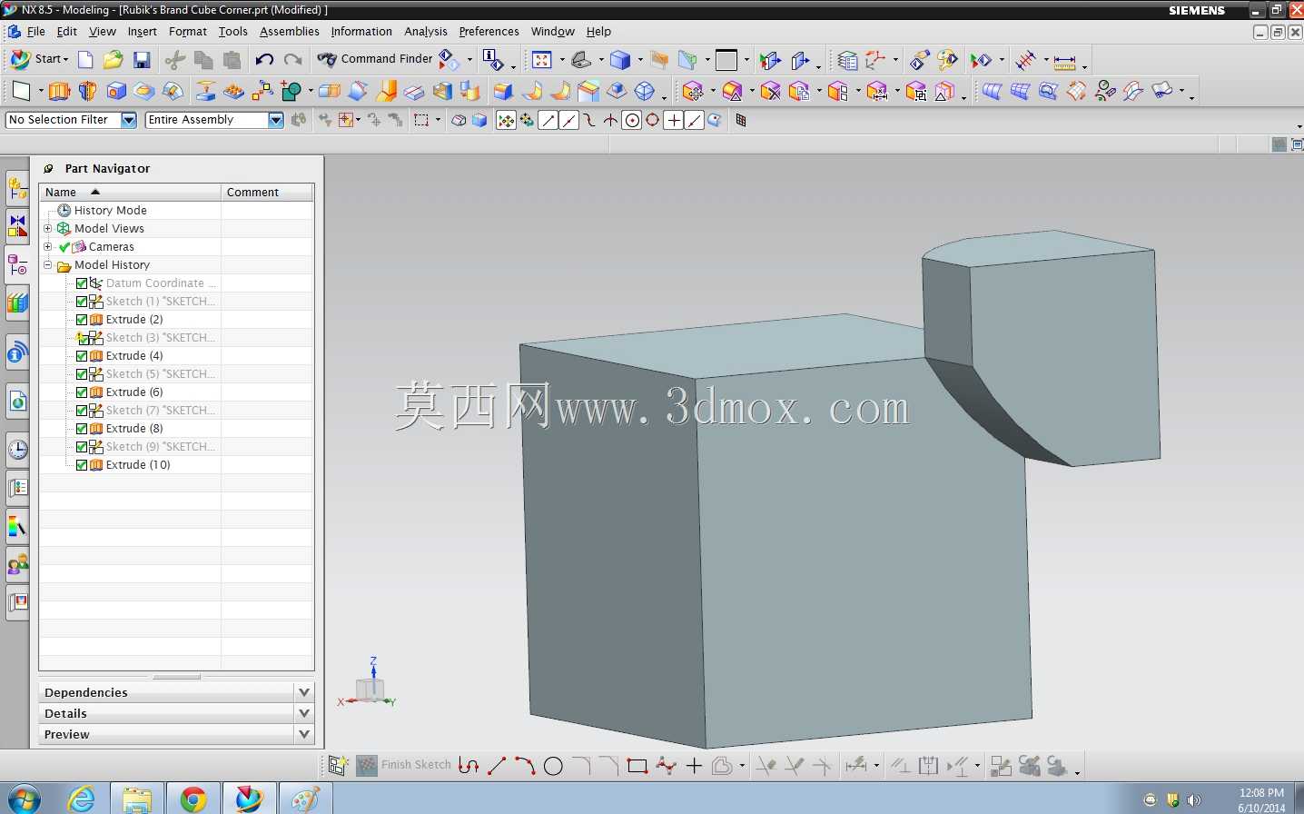
Task: Click the Delete Face icon
Action: tap(771, 91)
